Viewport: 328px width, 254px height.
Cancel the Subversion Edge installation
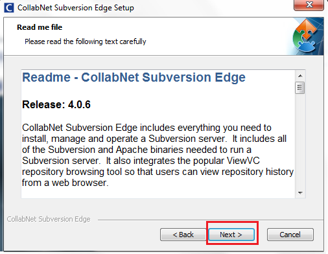pos(290,235)
